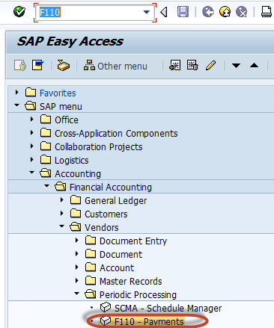
Task: Select the Logistics tree item
Action: pos(72,161)
